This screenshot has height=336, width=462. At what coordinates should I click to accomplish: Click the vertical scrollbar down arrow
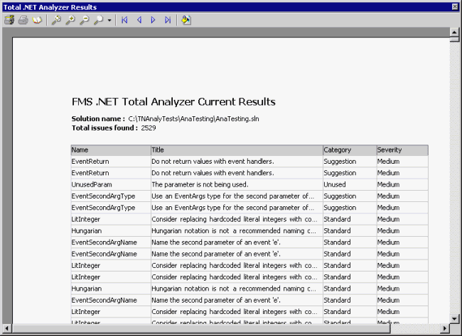point(454,318)
